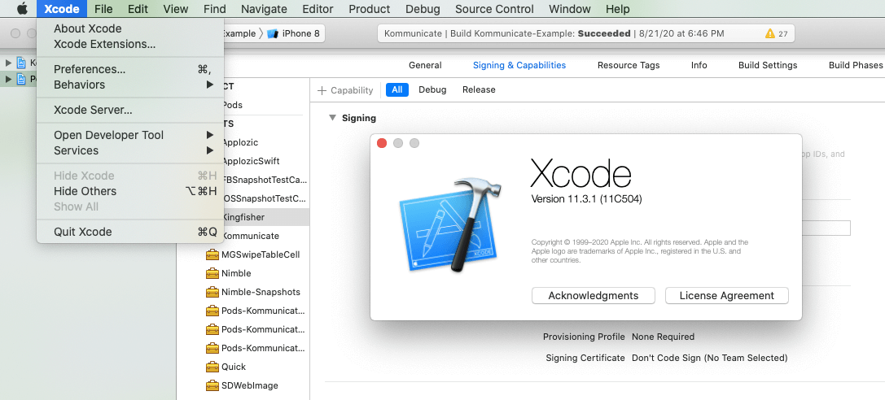Click the iPhone 8 device selector

tap(293, 33)
